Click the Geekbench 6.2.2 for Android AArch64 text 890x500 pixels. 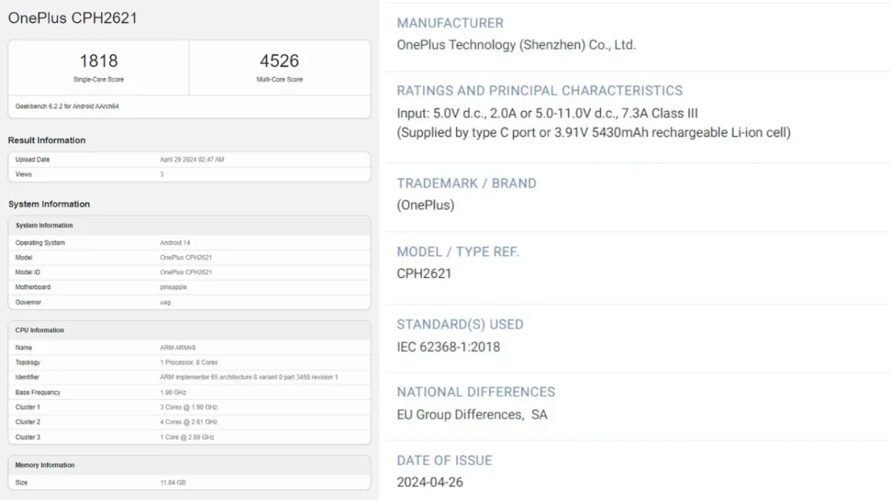[x=67, y=107]
